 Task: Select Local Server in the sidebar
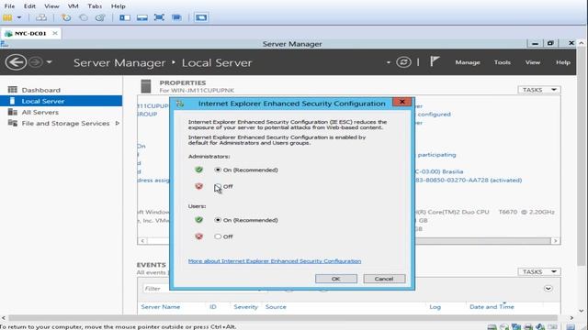click(62, 101)
